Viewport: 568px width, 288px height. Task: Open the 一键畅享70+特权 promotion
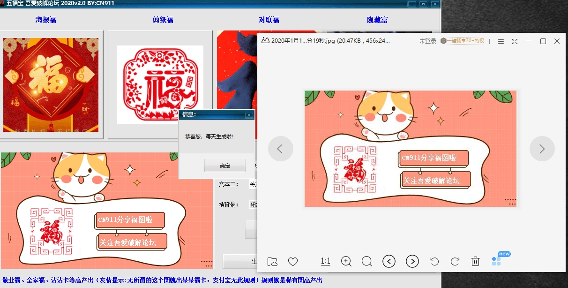462,41
